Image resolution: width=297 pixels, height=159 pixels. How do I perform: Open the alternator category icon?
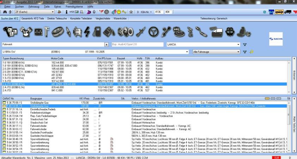click(77, 32)
